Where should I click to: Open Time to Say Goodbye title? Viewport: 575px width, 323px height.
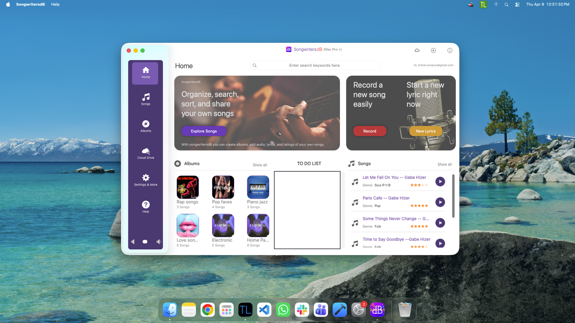(396, 239)
